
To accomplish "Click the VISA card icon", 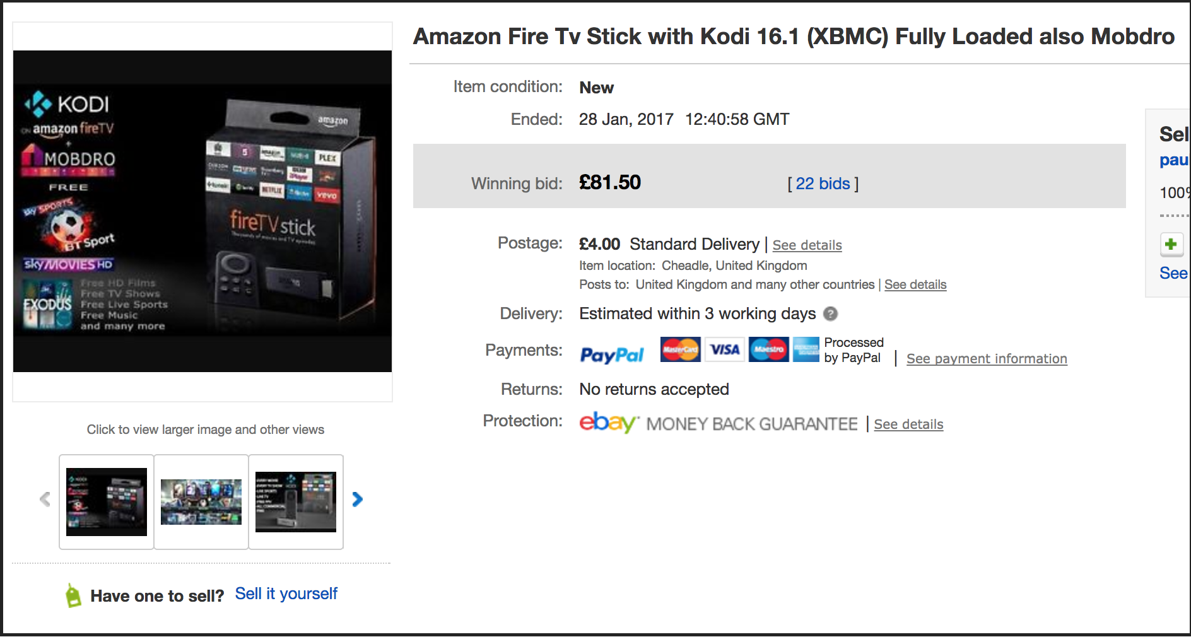I will click(724, 349).
